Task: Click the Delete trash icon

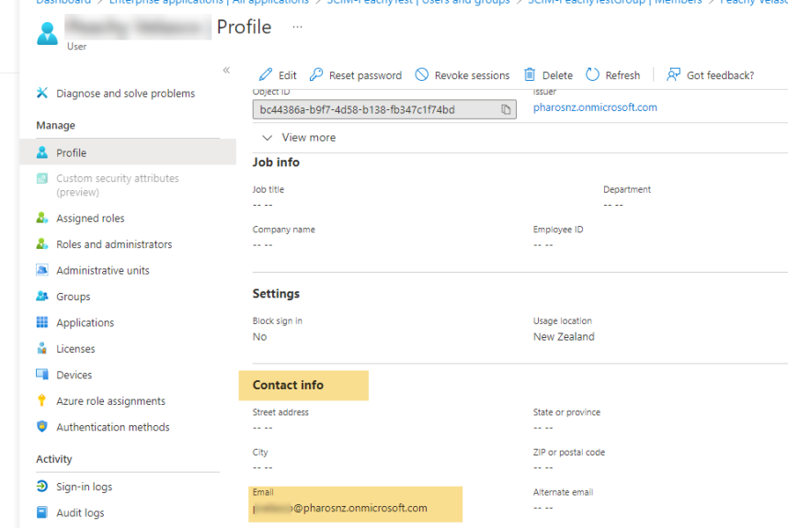Action: [x=530, y=75]
